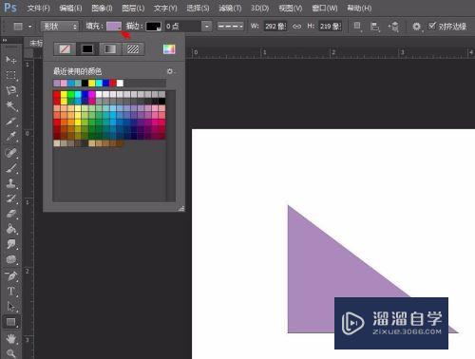Click the swatches panel resize grip

[181, 208]
